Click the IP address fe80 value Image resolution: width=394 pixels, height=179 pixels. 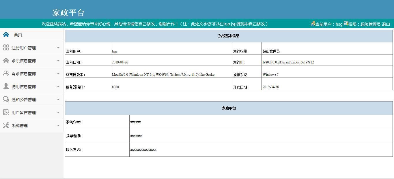pos(288,62)
